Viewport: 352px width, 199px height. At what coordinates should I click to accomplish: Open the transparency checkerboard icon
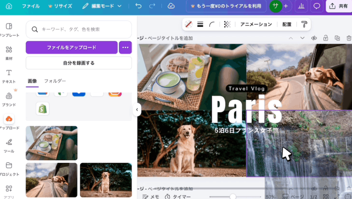click(x=227, y=24)
